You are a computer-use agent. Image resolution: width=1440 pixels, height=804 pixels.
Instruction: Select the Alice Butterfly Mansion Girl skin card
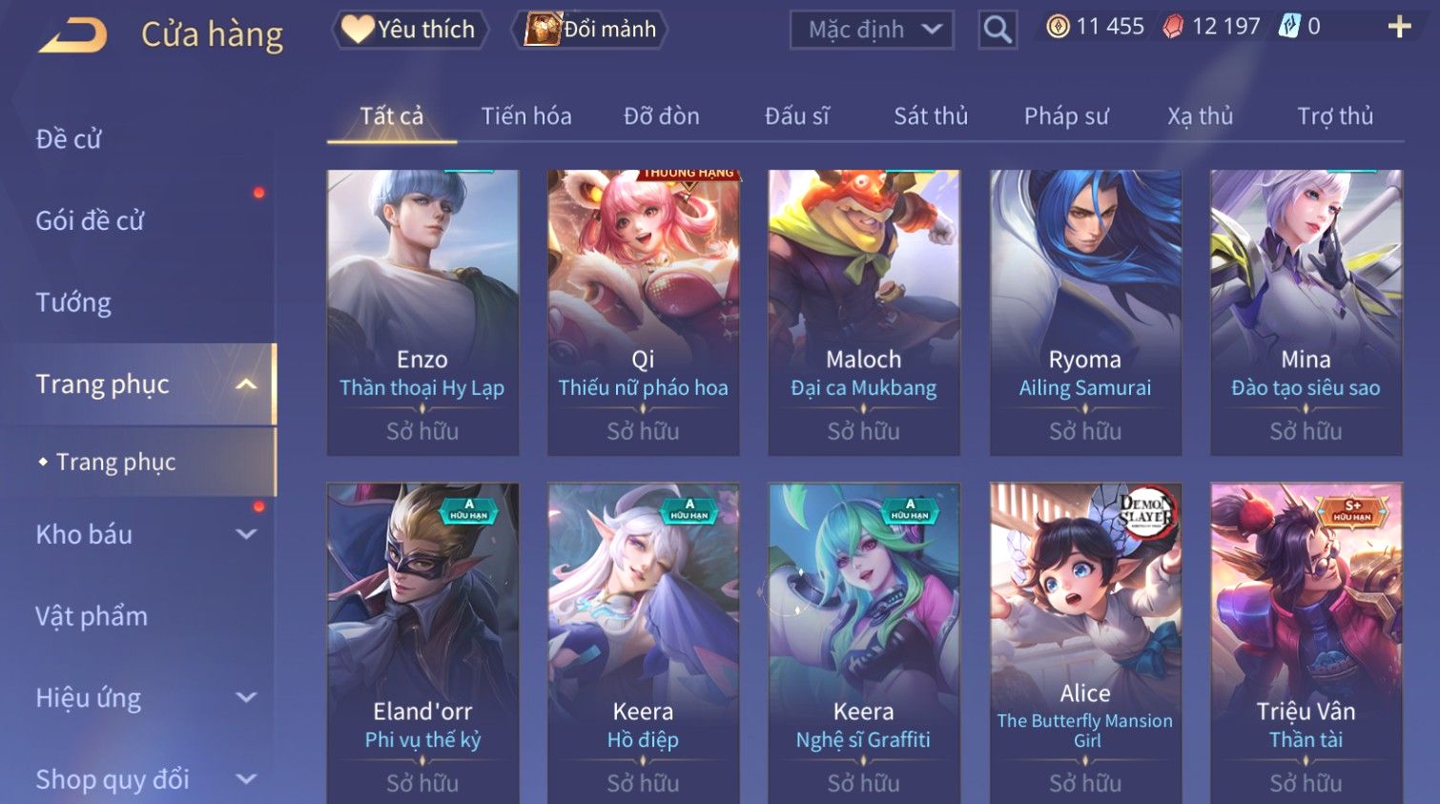point(1085,643)
